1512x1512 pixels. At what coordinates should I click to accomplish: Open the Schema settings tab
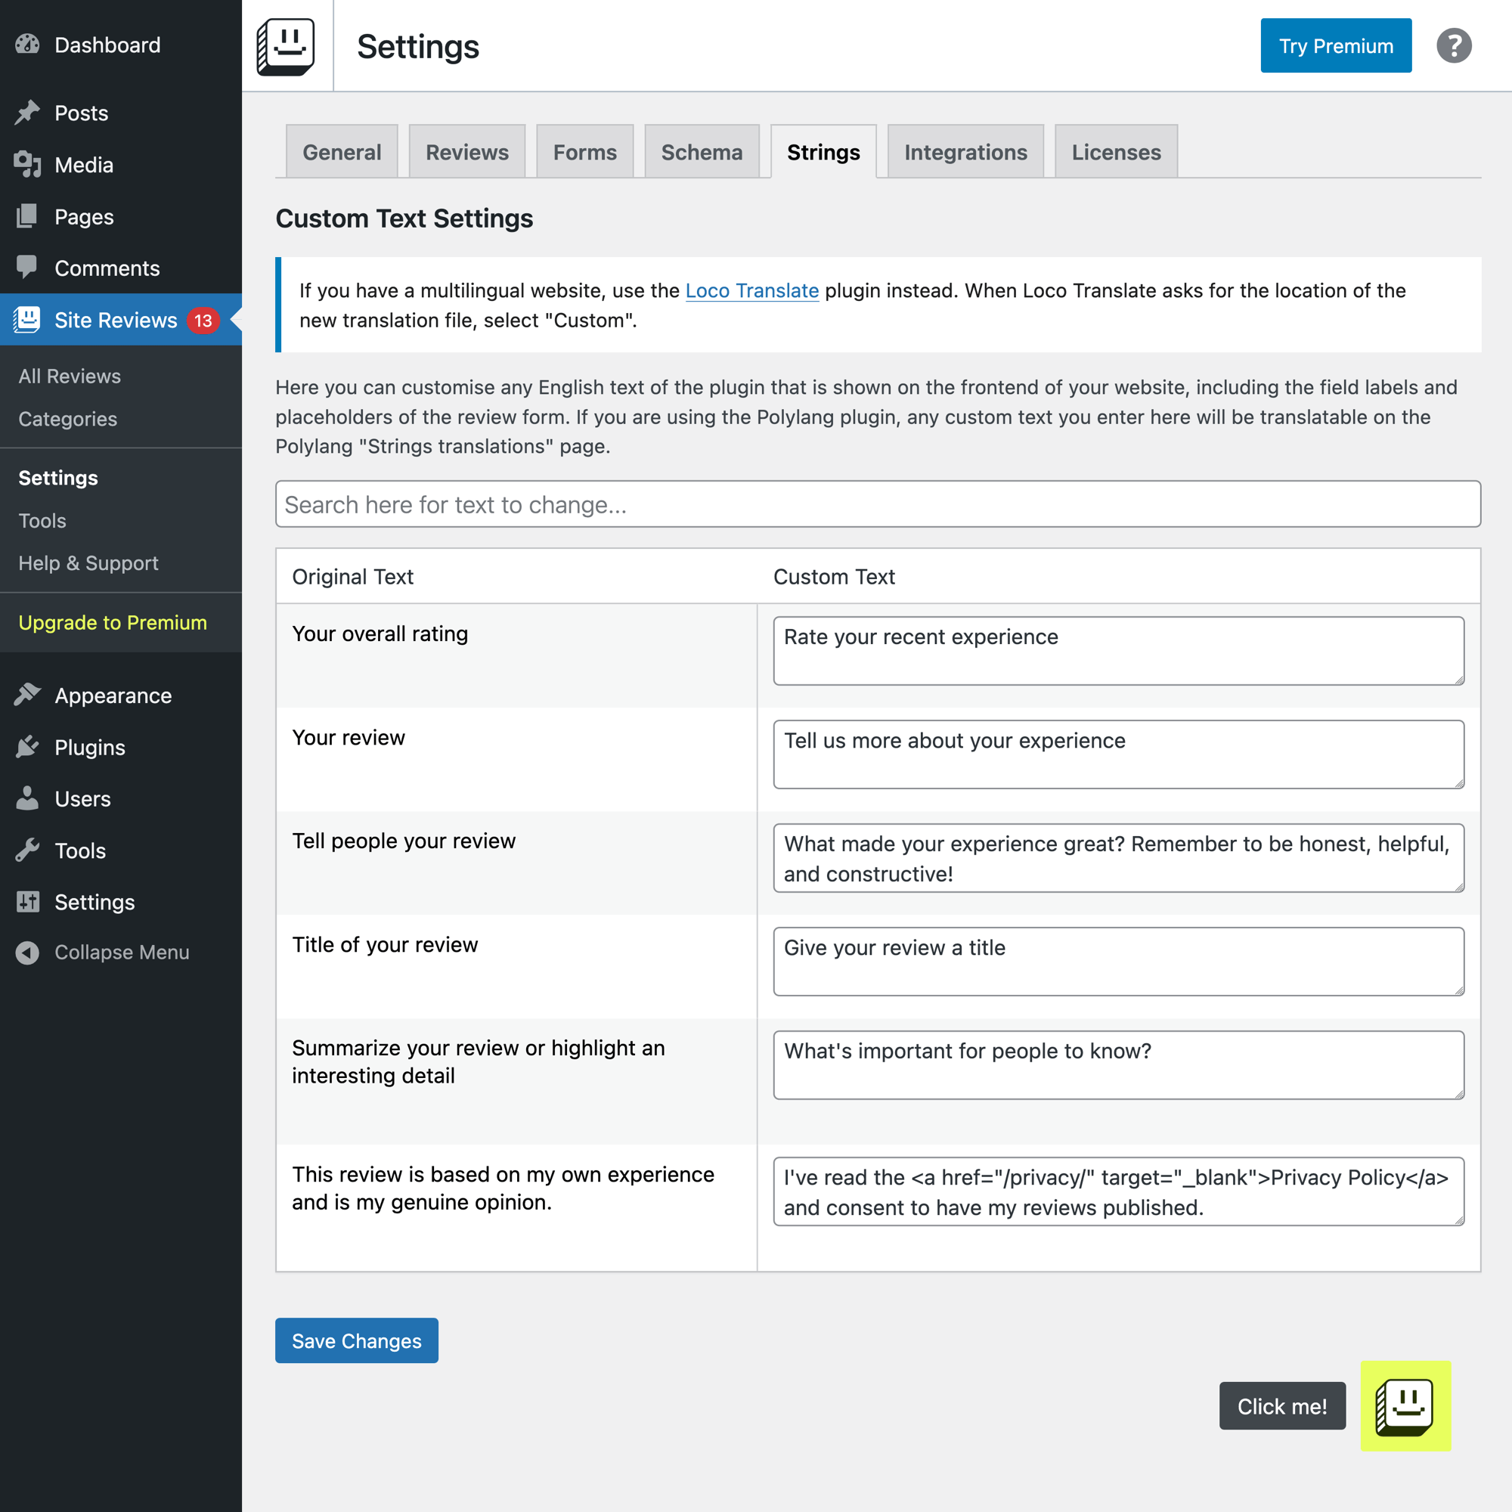pyautogui.click(x=702, y=152)
